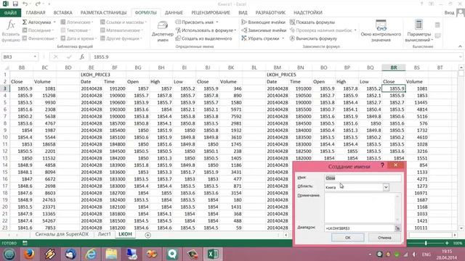465x261 pixels.
Task: Open Calculation Options (Параметры вычислений)
Action: (418, 30)
